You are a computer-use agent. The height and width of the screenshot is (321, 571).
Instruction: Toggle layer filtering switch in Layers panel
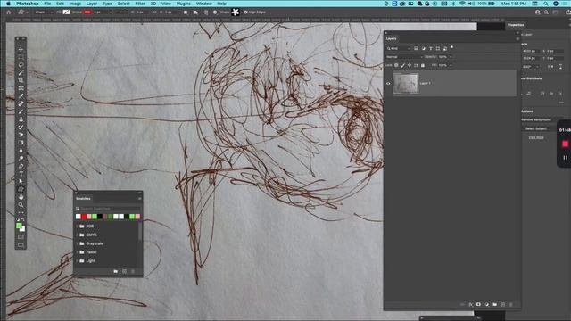[452, 47]
